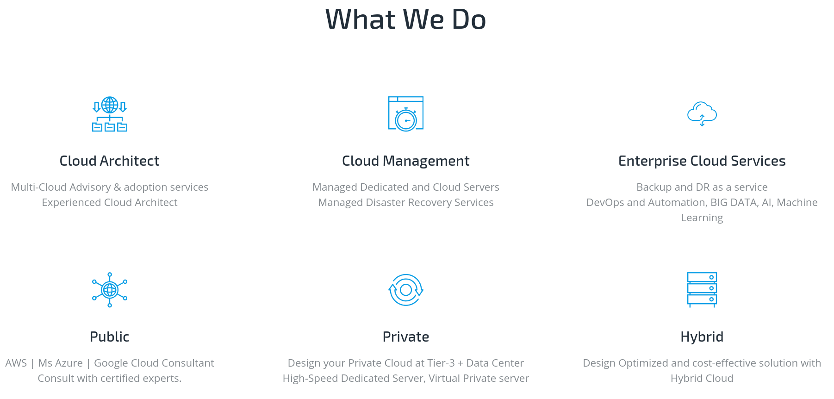
Task: Click "Design your Private Cloud at Tier-3" line
Action: click(x=406, y=363)
